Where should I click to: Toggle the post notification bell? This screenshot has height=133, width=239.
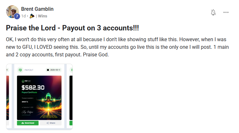tap(213, 12)
